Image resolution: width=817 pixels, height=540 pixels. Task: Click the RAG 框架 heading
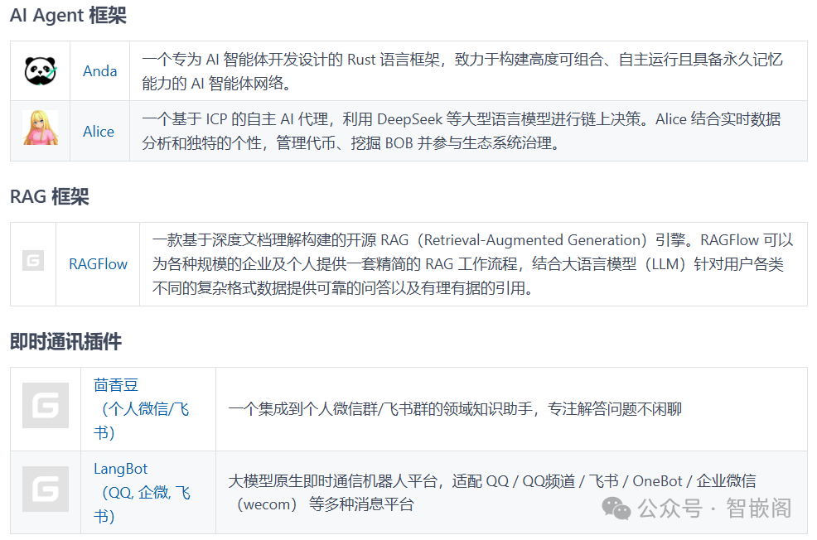50,196
